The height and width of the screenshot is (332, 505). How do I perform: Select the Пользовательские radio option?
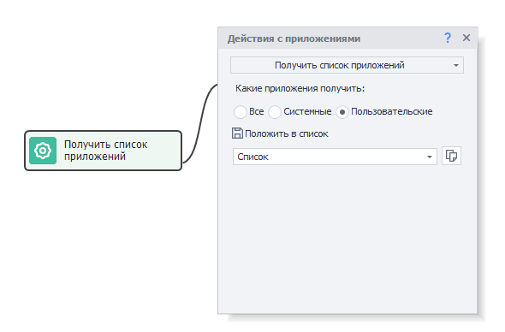point(342,112)
